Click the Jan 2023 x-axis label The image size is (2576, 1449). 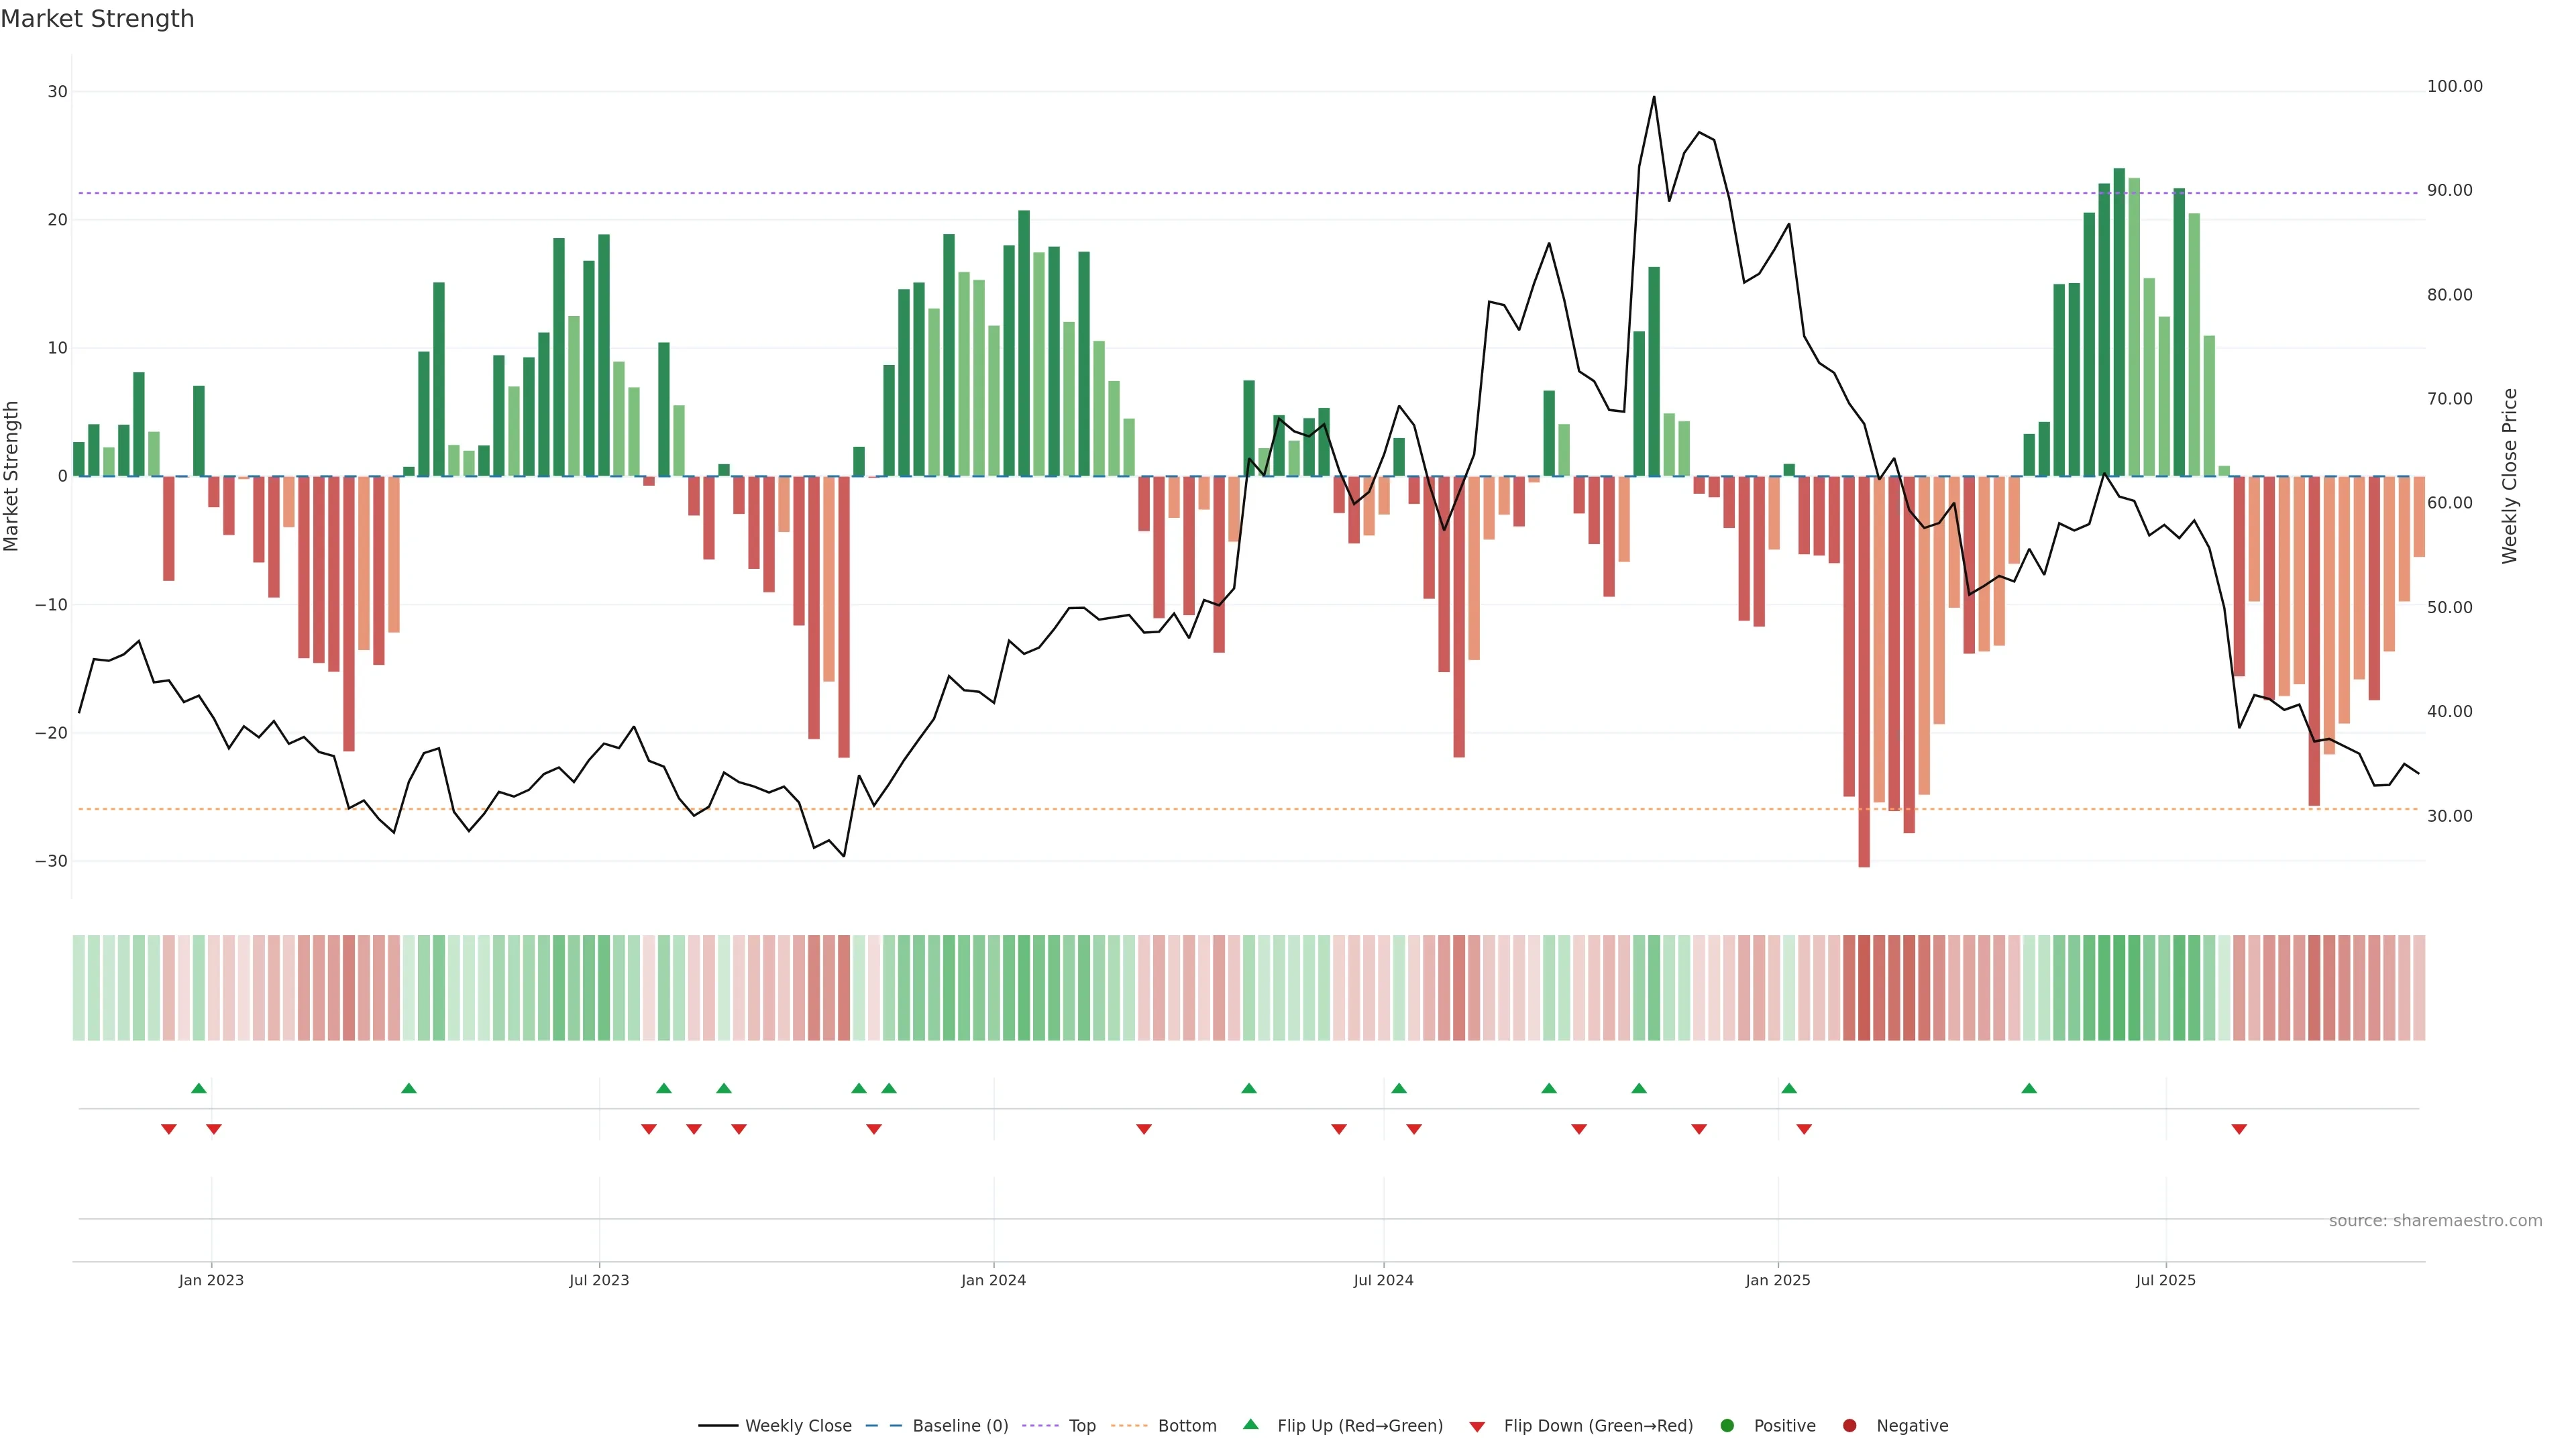(211, 1280)
